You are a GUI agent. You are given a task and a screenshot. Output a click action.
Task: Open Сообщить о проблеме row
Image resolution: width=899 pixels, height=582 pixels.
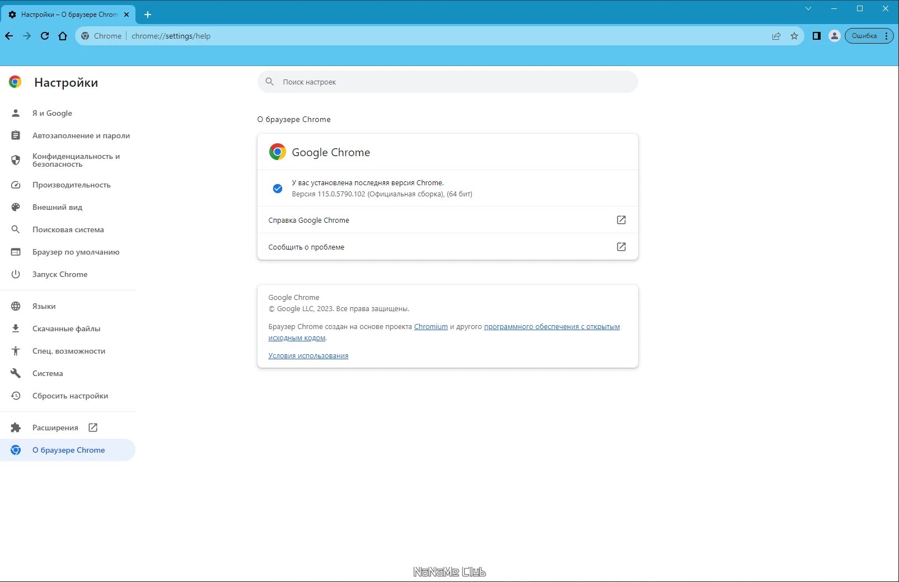click(x=448, y=247)
